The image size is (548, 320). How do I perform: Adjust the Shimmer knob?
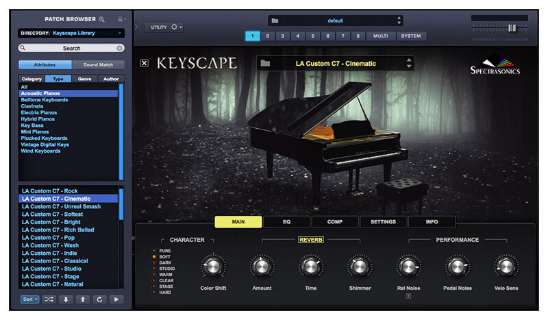pyautogui.click(x=360, y=267)
